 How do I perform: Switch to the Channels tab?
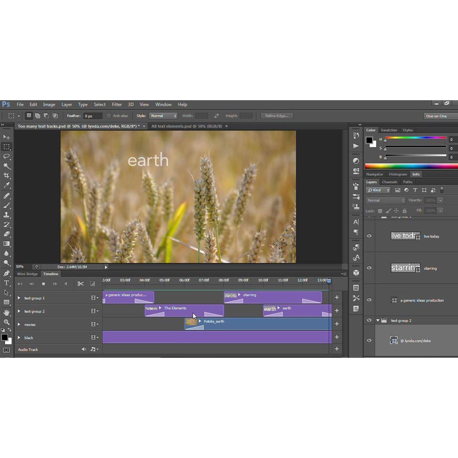pyautogui.click(x=389, y=182)
